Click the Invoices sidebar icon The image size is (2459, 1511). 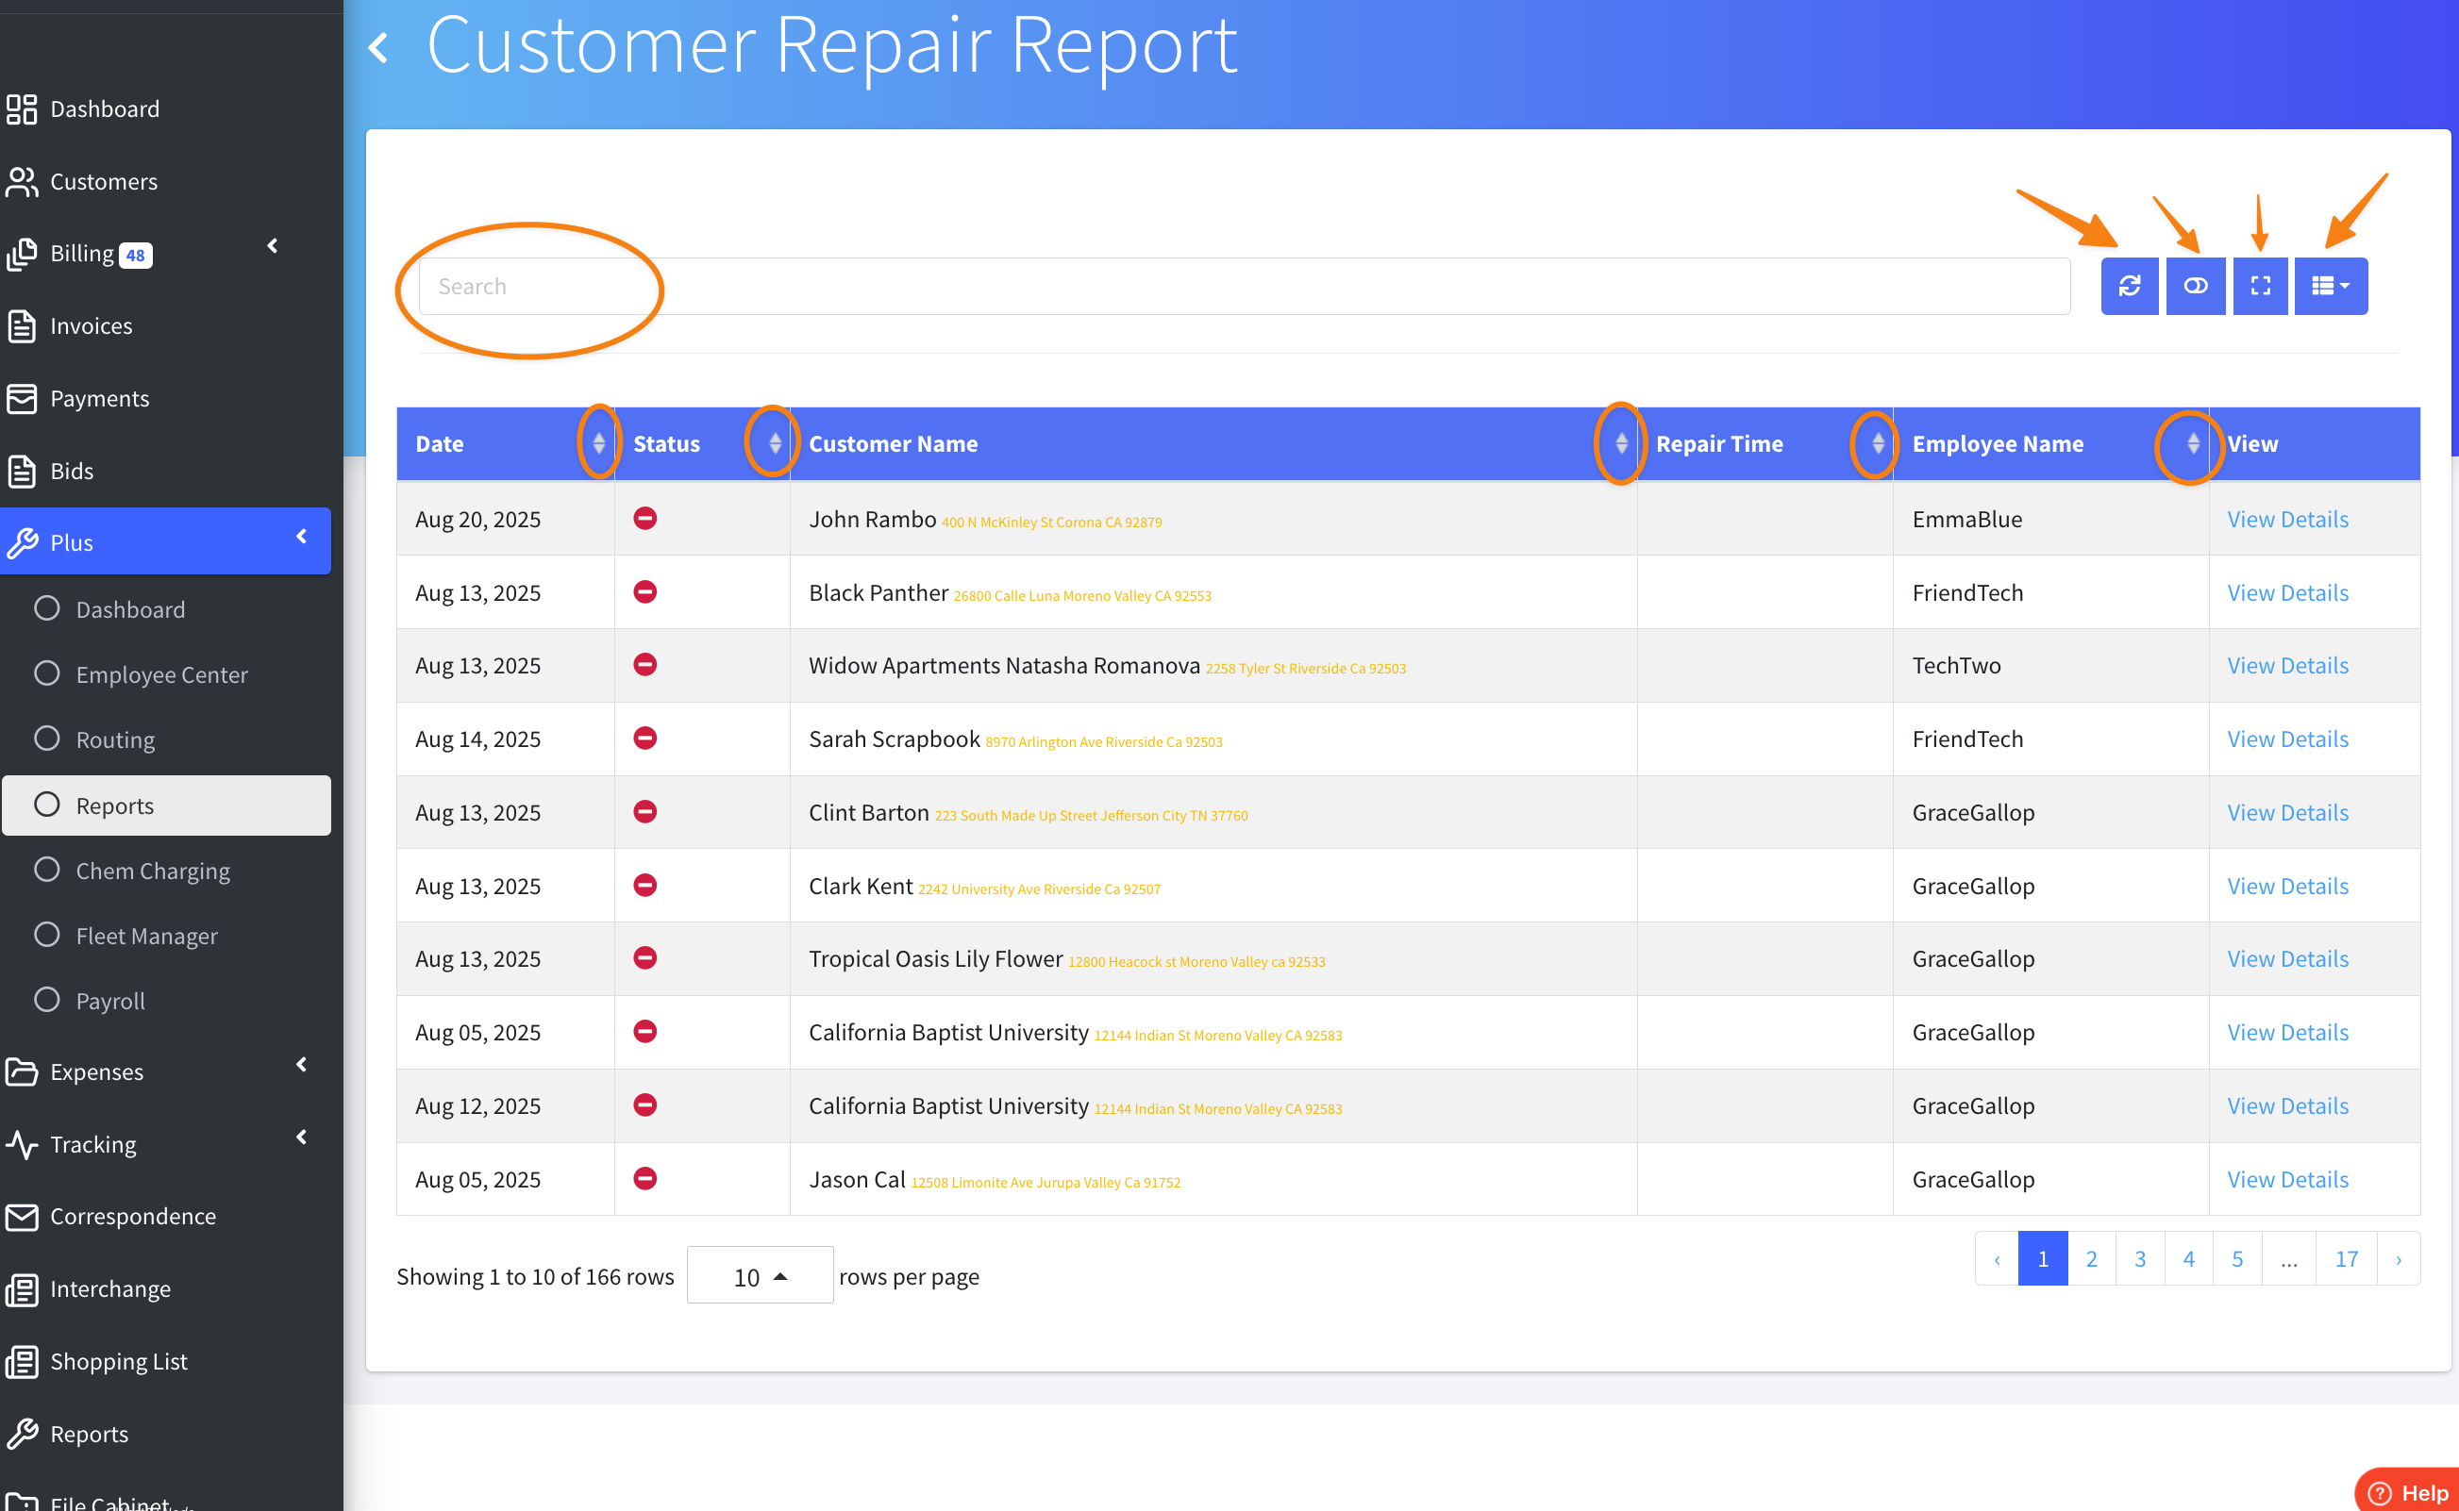tap(22, 325)
